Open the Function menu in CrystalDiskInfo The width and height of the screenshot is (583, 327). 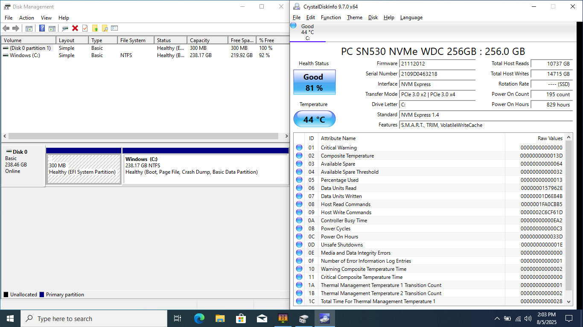click(331, 17)
